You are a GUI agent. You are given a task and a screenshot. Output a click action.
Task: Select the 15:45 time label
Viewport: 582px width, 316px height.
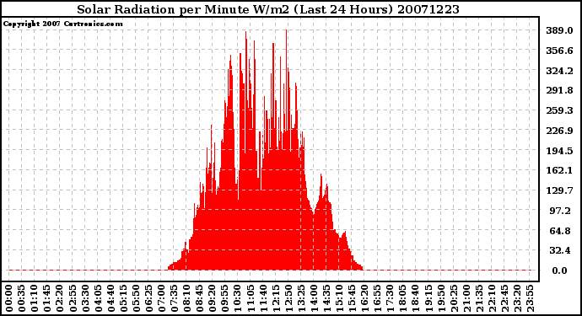point(352,298)
